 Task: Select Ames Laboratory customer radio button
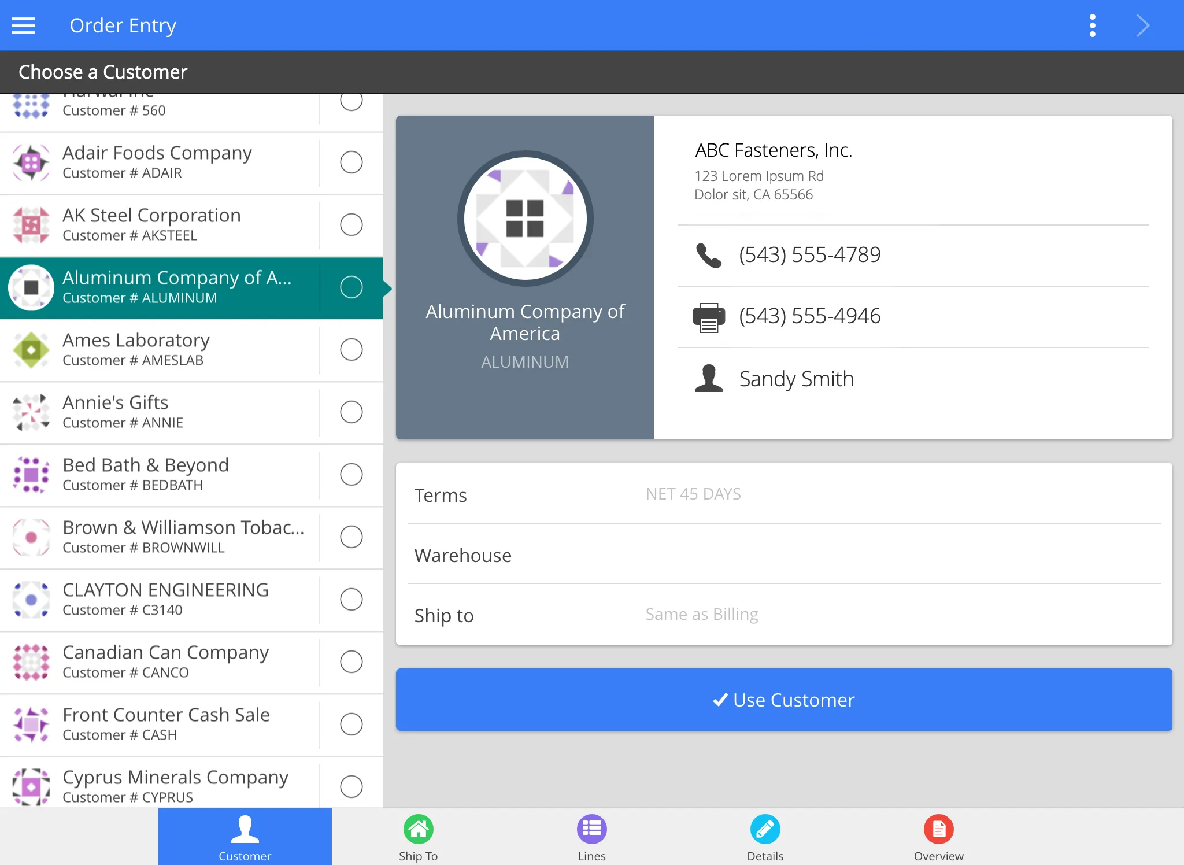click(352, 350)
